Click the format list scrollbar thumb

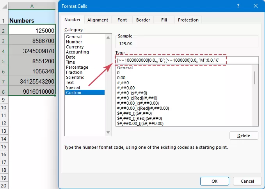click(255, 78)
